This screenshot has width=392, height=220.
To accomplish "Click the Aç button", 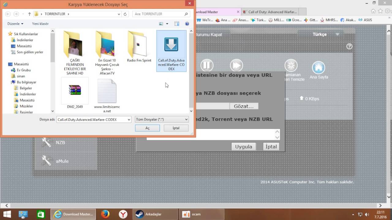I will tap(147, 128).
